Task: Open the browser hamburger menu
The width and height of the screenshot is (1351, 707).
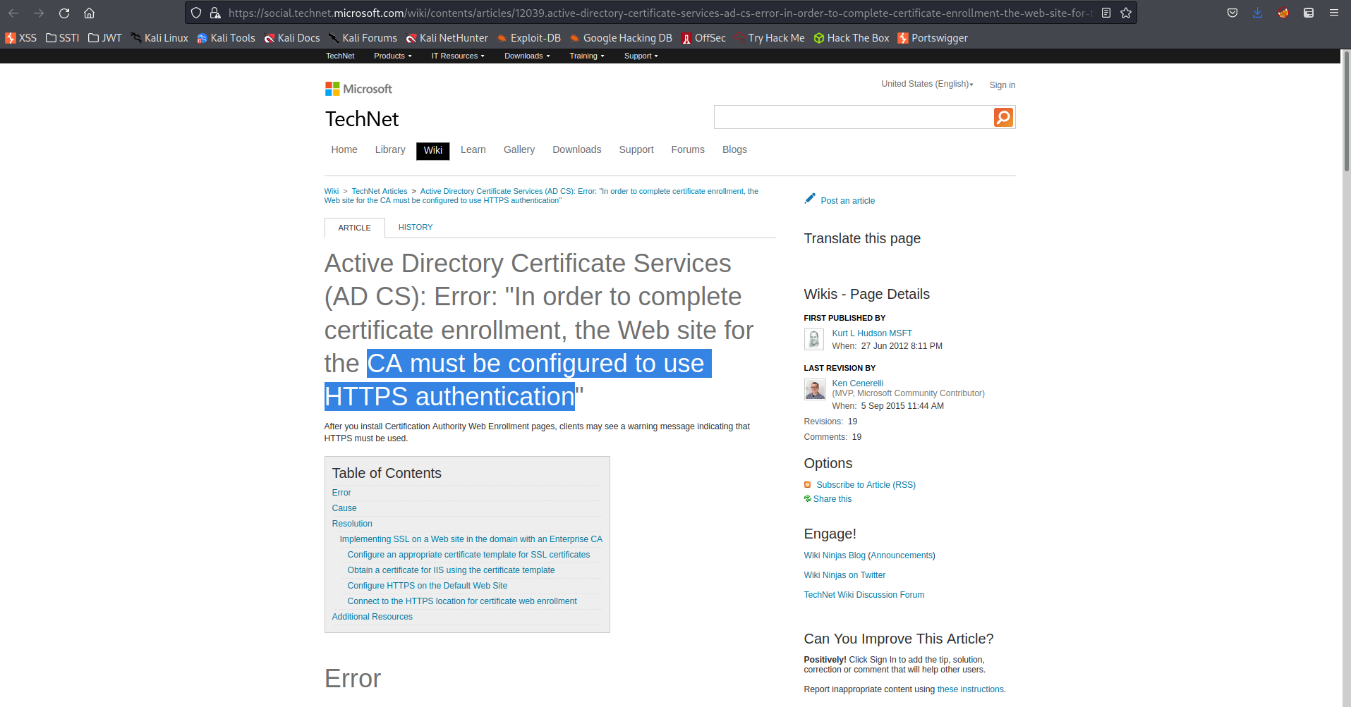Action: [x=1334, y=13]
